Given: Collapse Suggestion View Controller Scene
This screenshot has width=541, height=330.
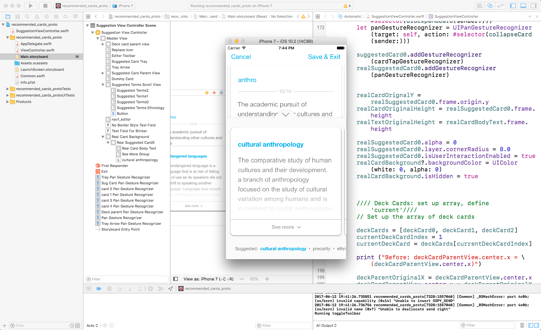Looking at the screenshot, I should (87, 25).
